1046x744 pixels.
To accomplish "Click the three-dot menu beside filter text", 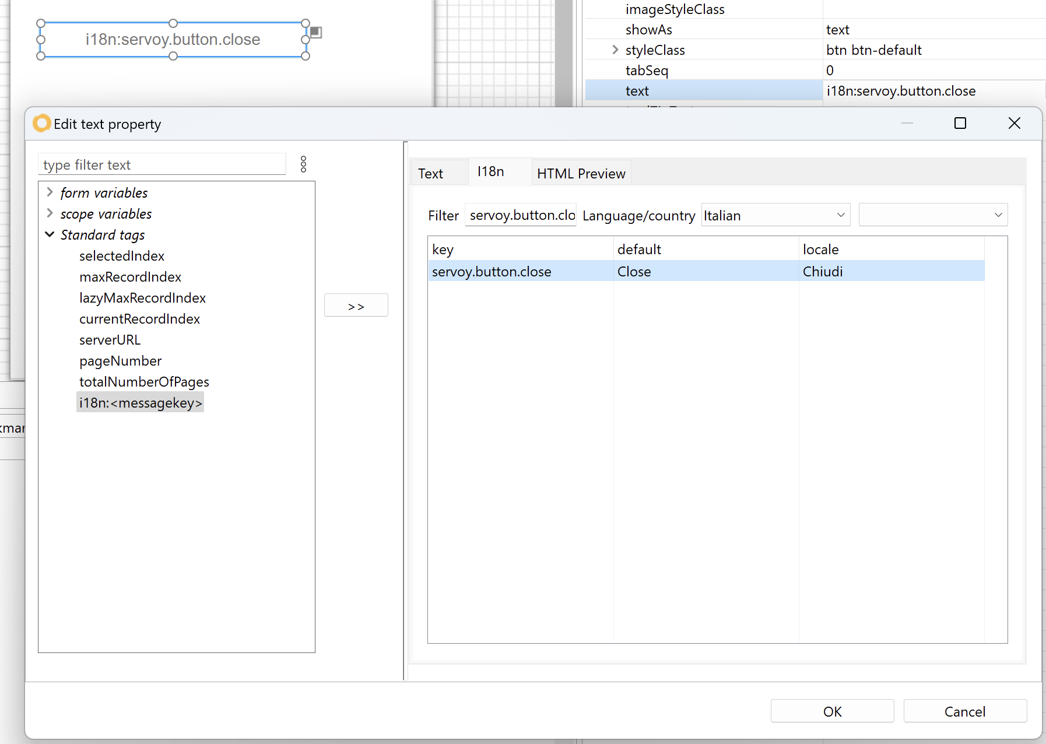I will click(x=303, y=164).
